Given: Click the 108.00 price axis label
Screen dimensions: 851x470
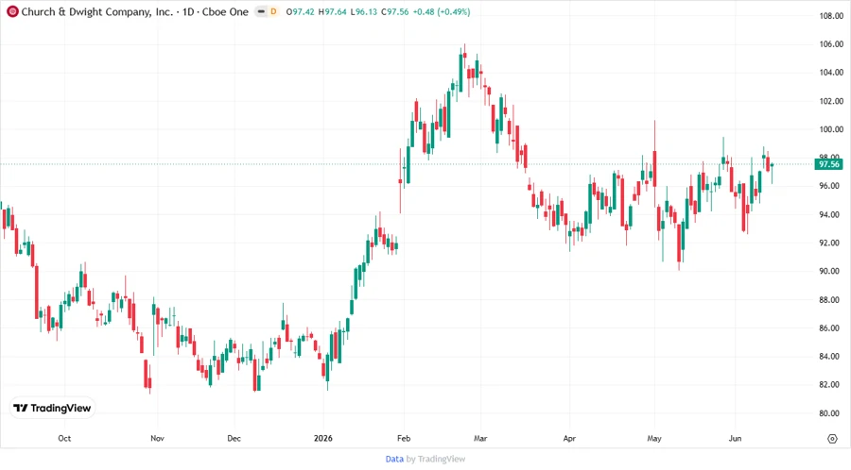Looking at the screenshot, I should pos(831,16).
